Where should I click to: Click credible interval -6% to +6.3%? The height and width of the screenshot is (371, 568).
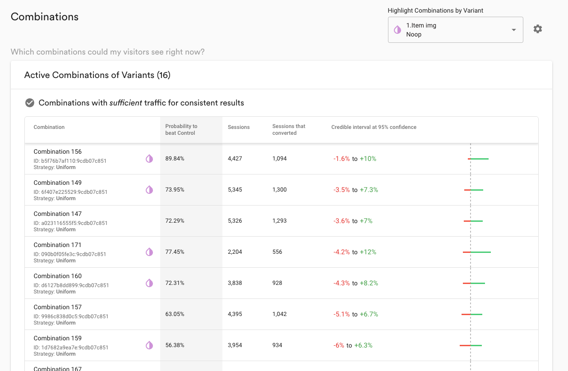(353, 345)
